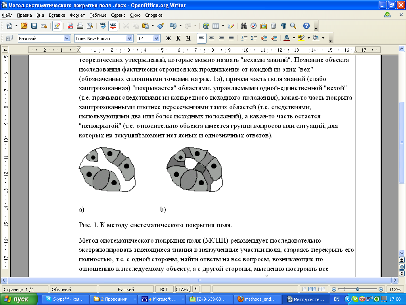Save the document with the floppy disk icon
The image size is (406, 305).
[x=34, y=26]
